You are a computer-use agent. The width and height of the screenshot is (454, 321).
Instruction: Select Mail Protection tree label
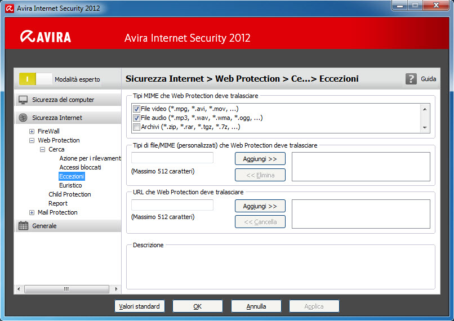click(57, 212)
